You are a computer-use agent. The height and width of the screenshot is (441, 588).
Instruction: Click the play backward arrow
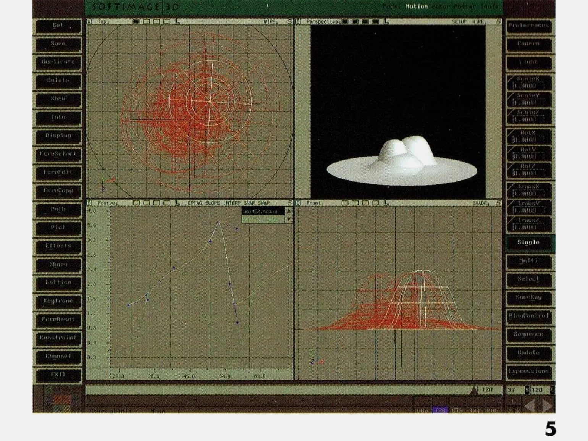coord(530,405)
